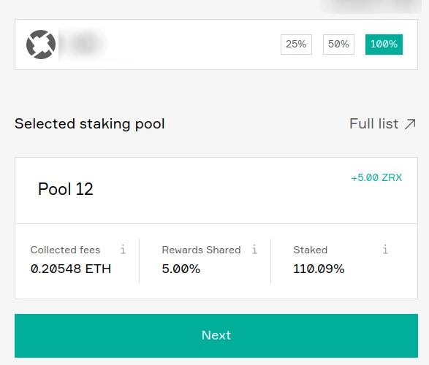Image resolution: width=429 pixels, height=365 pixels.
Task: Click the Full list arrow icon
Action: [410, 124]
